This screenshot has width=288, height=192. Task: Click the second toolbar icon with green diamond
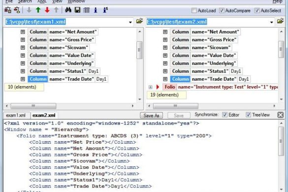point(17,10)
